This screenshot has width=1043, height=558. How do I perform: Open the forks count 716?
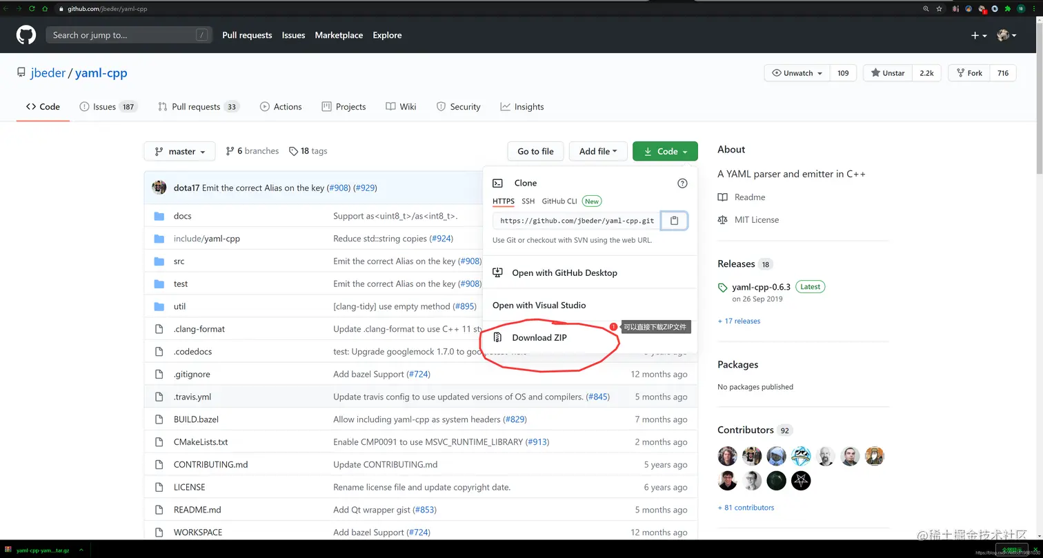pyautogui.click(x=1003, y=73)
